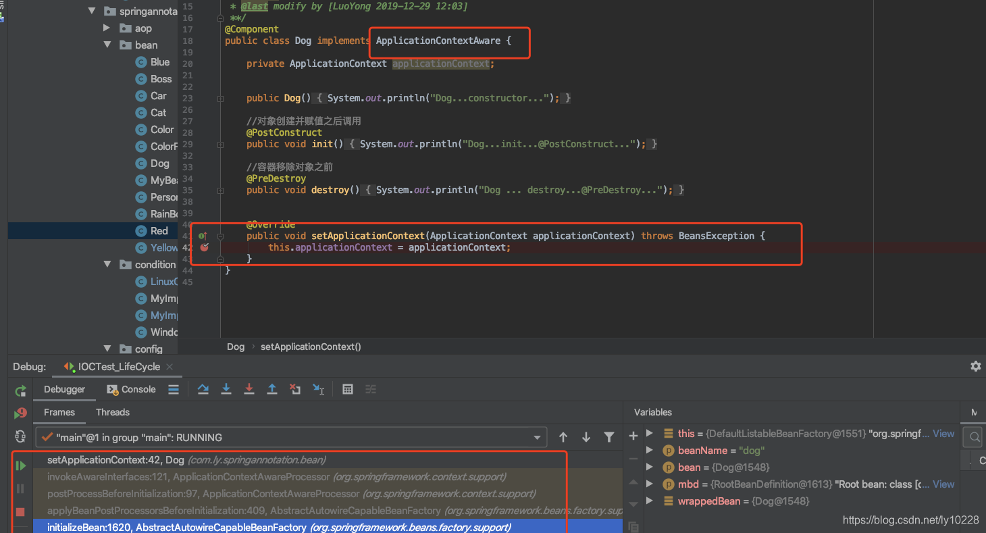Click the Resume Program green play icon
The height and width of the screenshot is (533, 986).
point(21,465)
